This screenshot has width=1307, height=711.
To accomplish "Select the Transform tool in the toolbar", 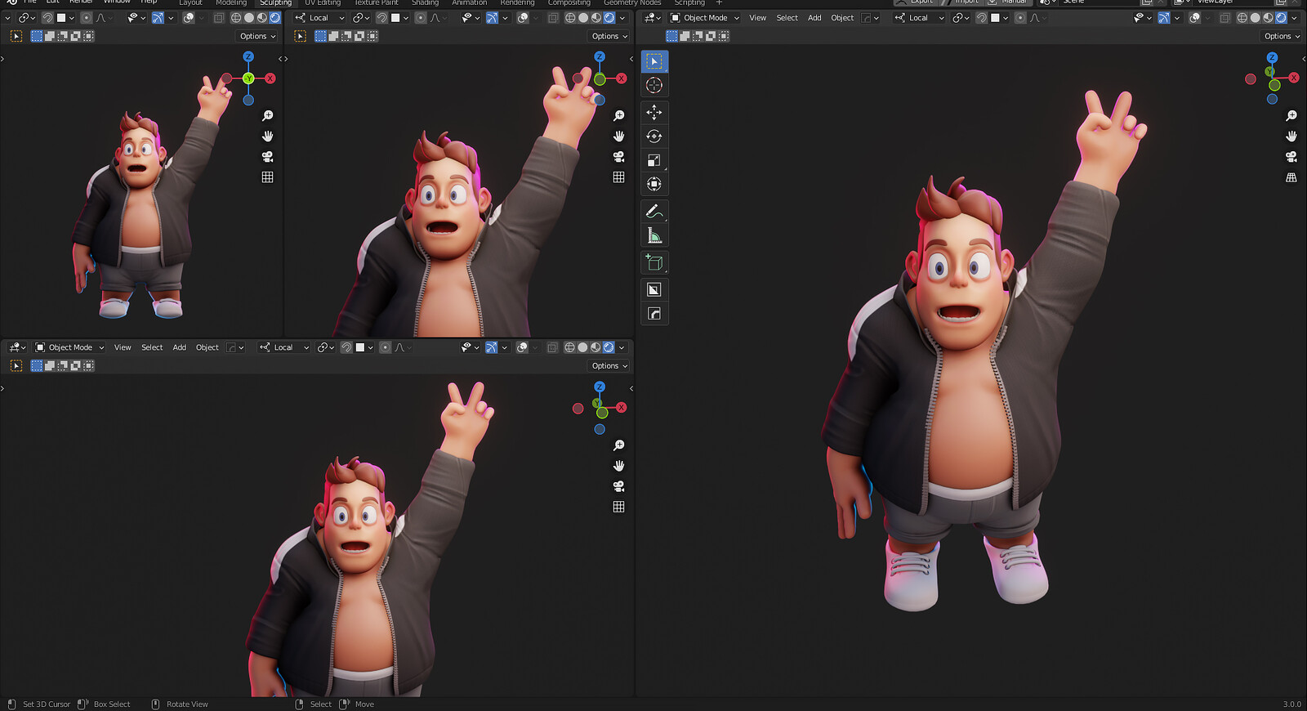I will [654, 184].
